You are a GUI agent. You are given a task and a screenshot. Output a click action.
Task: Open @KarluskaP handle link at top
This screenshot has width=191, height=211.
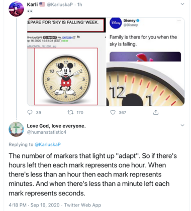pyautogui.click(x=60, y=5)
